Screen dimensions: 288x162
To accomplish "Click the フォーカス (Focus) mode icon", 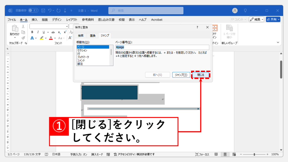I will (x=202, y=154).
